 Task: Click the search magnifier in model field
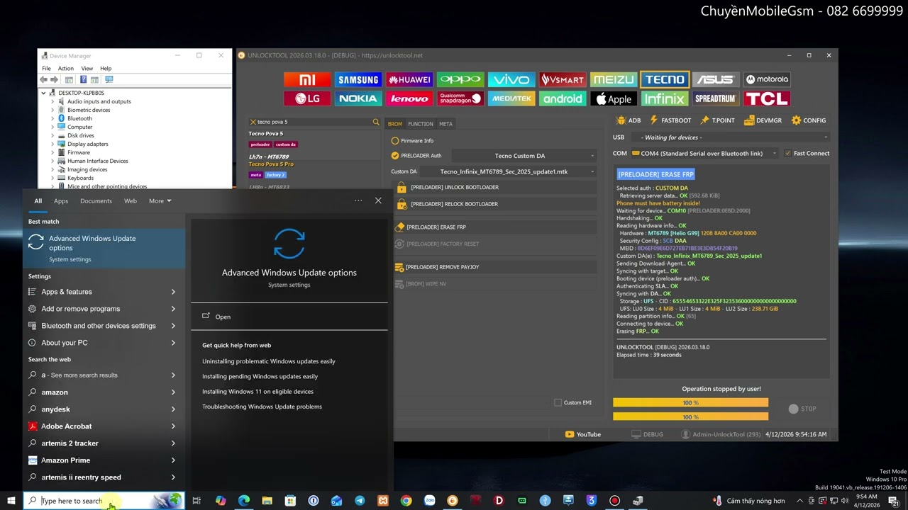pos(376,122)
